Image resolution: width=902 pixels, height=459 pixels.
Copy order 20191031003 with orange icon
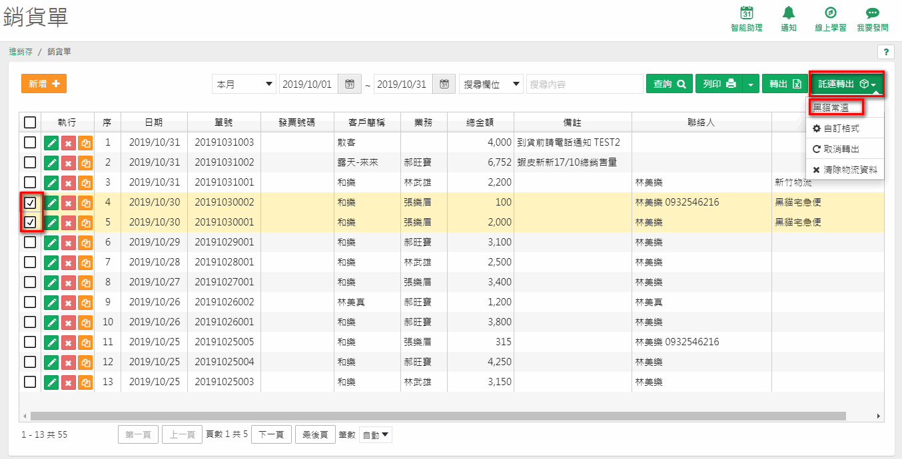click(85, 142)
